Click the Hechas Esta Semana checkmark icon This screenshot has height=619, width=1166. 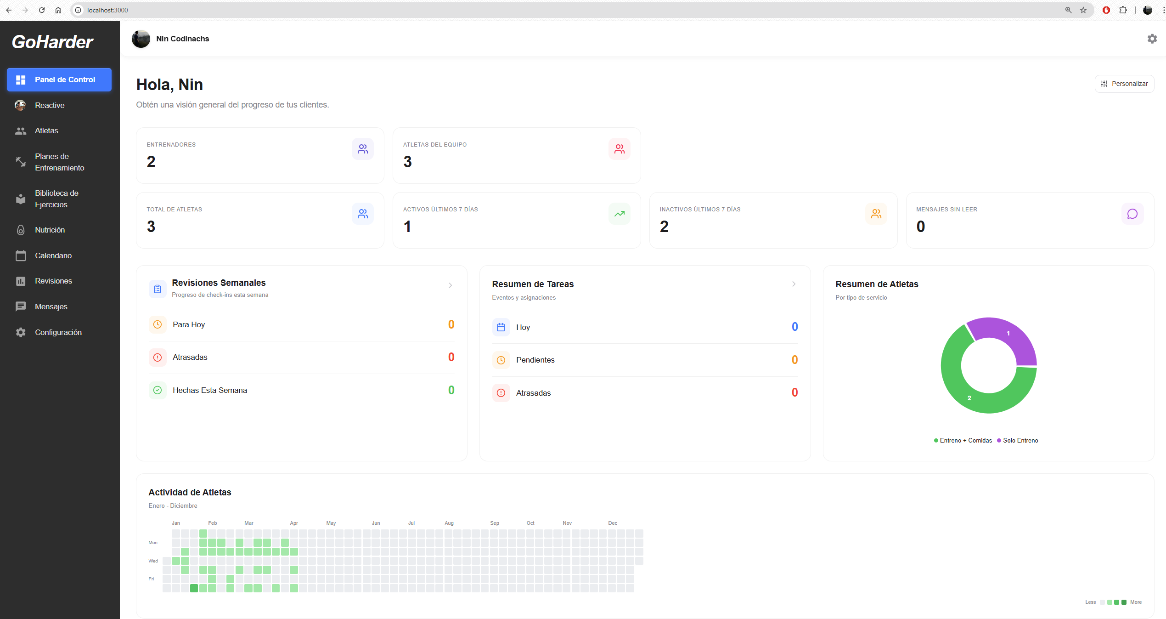click(158, 390)
